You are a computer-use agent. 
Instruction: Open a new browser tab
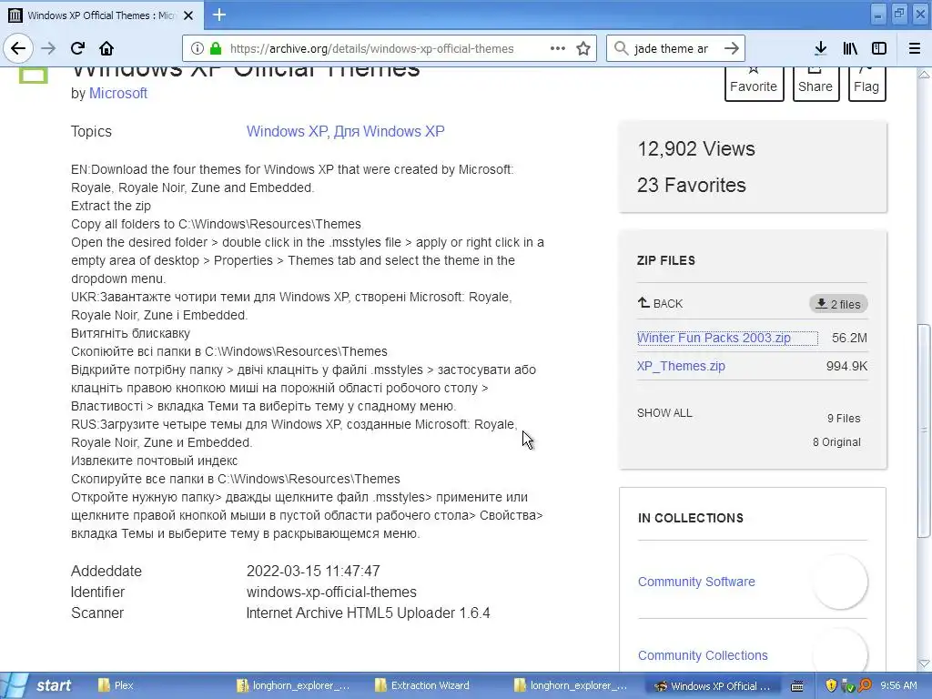tap(219, 15)
